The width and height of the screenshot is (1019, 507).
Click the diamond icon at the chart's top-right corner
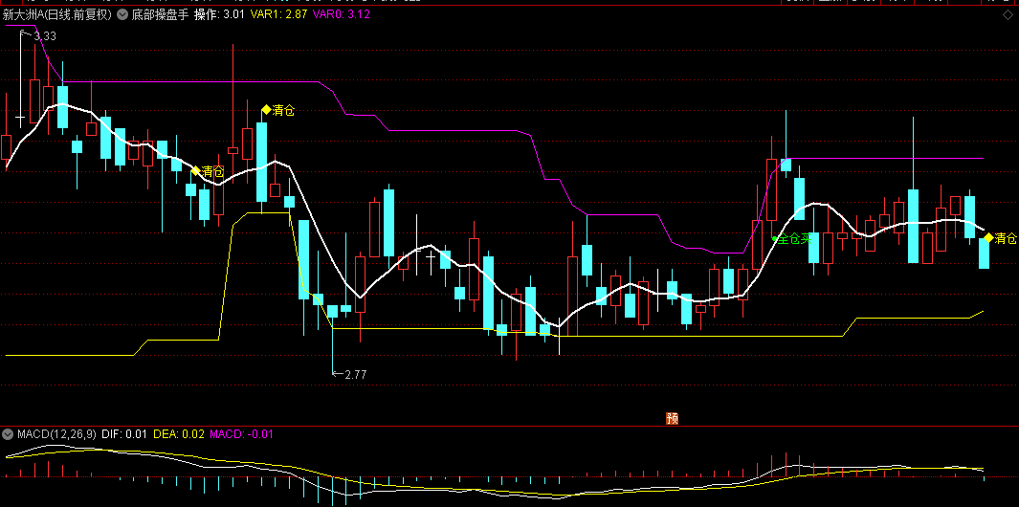point(1009,15)
